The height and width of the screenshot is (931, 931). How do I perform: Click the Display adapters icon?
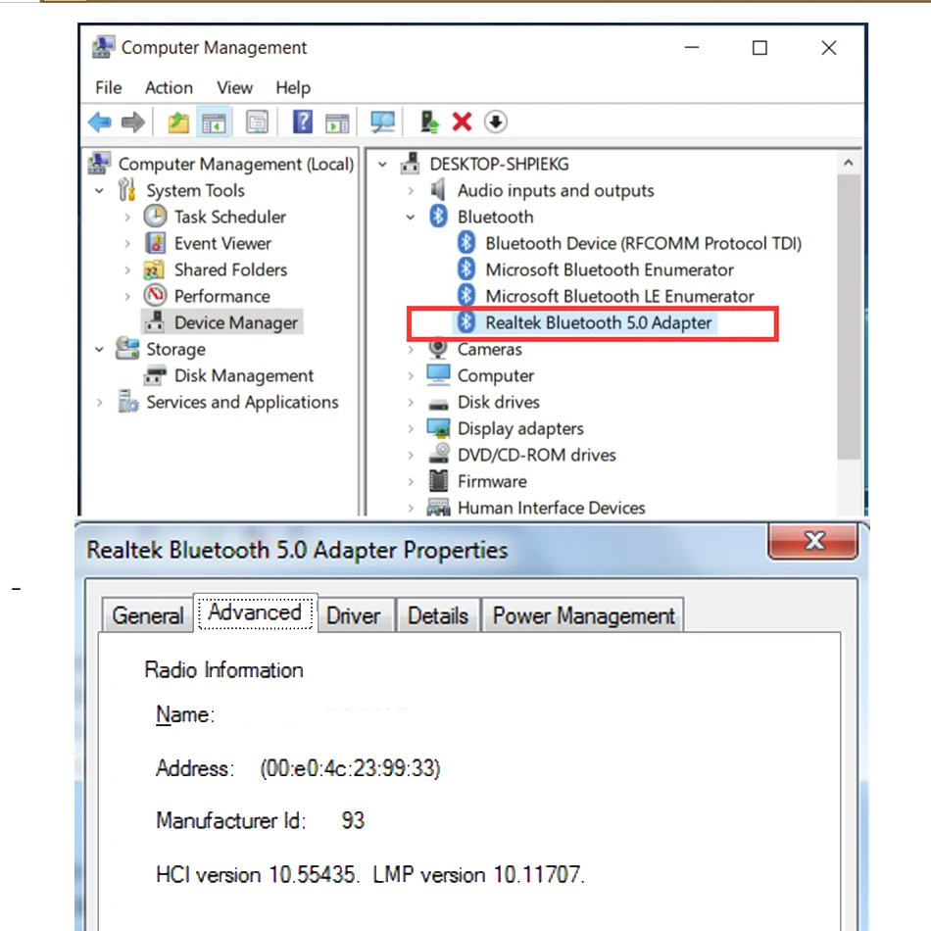click(x=438, y=428)
